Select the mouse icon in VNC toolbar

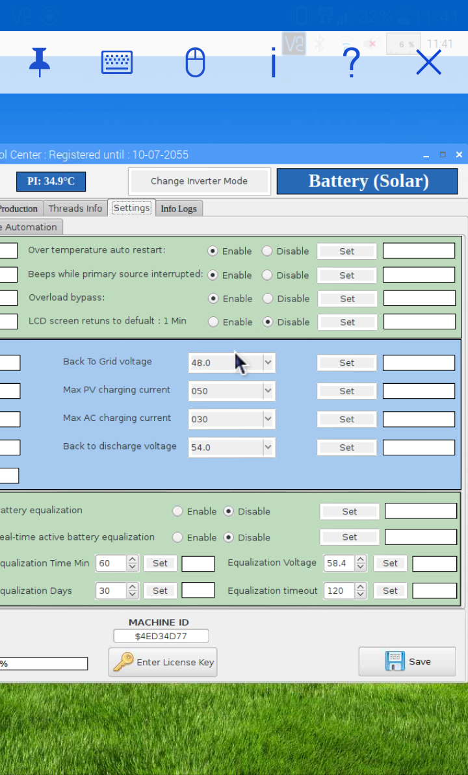tap(195, 63)
